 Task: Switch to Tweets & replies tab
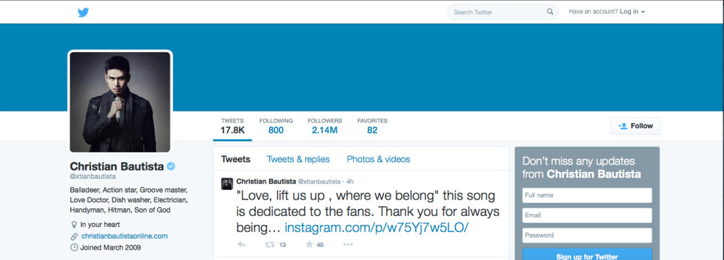pyautogui.click(x=299, y=159)
